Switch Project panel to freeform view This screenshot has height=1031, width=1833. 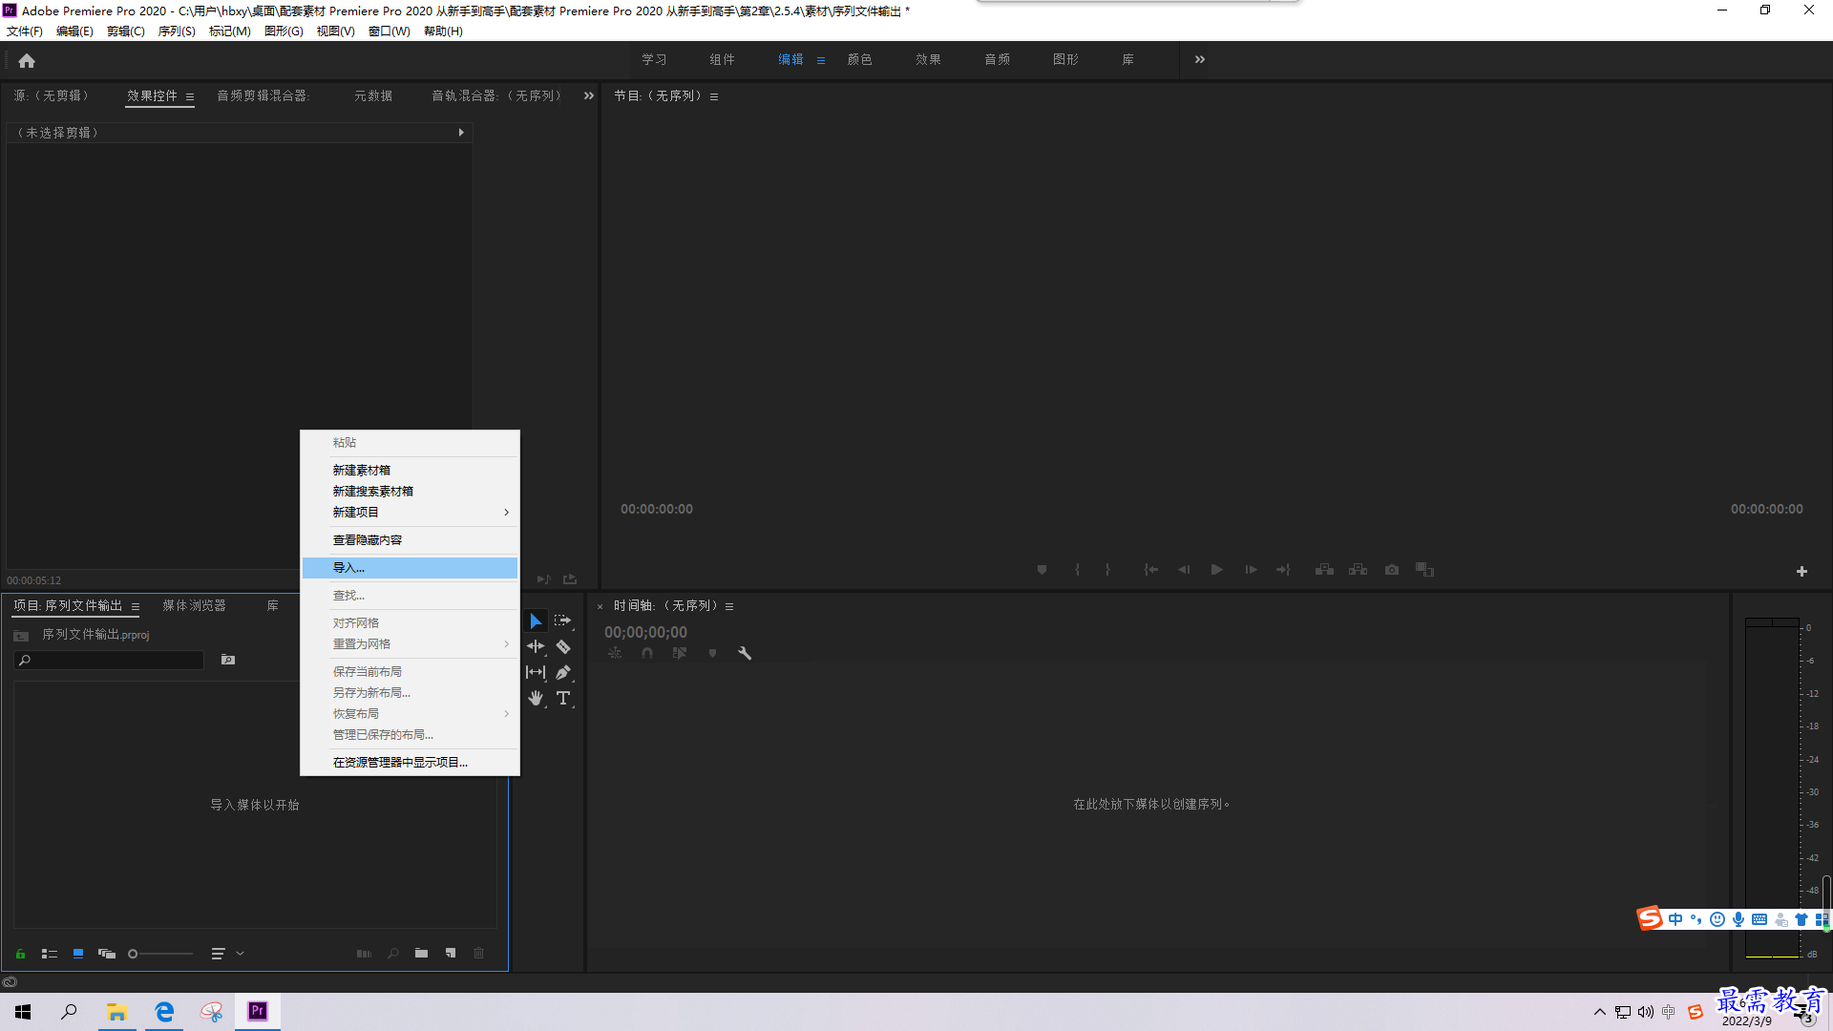coord(107,954)
